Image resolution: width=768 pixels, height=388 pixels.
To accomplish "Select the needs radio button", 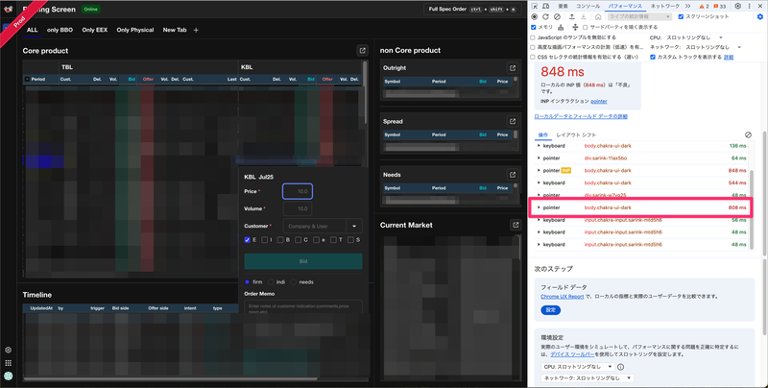I will (x=294, y=282).
